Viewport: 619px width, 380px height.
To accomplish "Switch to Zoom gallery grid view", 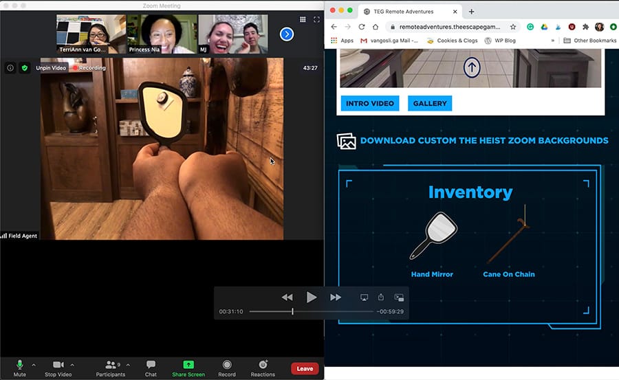I will tap(303, 19).
